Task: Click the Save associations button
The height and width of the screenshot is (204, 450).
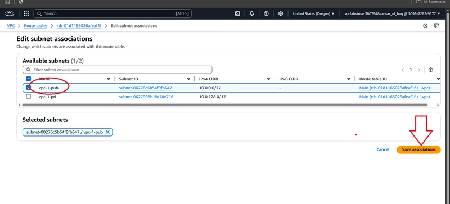Action: [x=418, y=149]
